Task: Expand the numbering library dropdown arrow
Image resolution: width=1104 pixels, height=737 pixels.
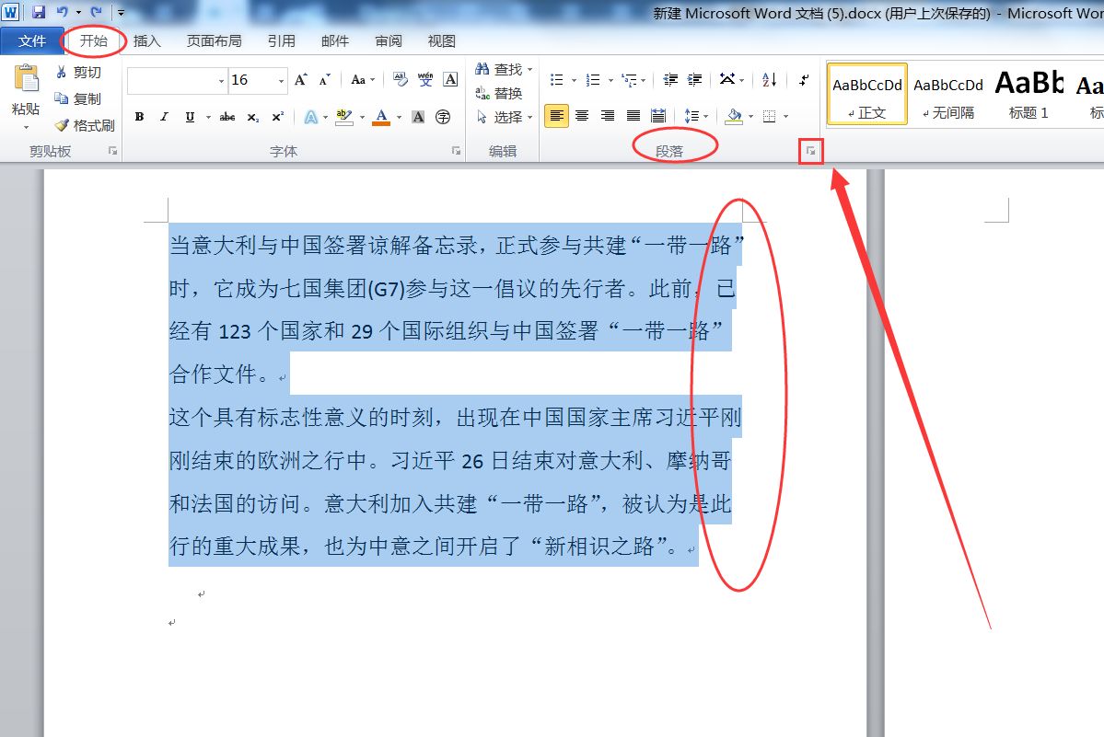Action: pos(610,79)
